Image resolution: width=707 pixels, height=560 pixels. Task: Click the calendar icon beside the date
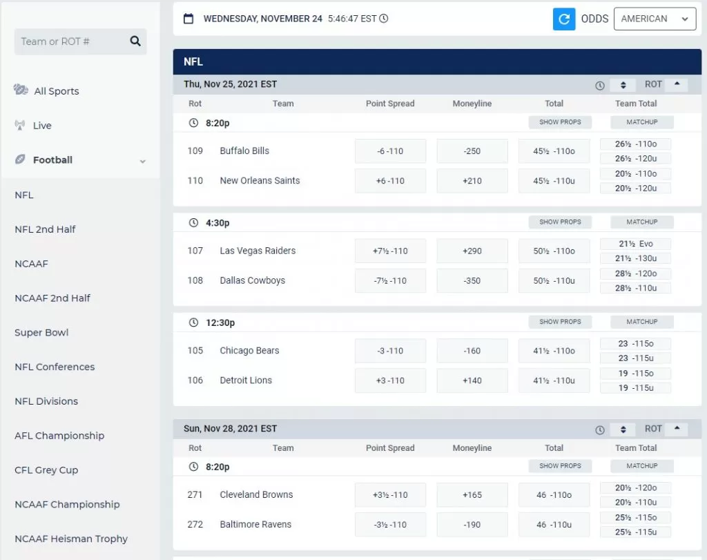tap(188, 19)
